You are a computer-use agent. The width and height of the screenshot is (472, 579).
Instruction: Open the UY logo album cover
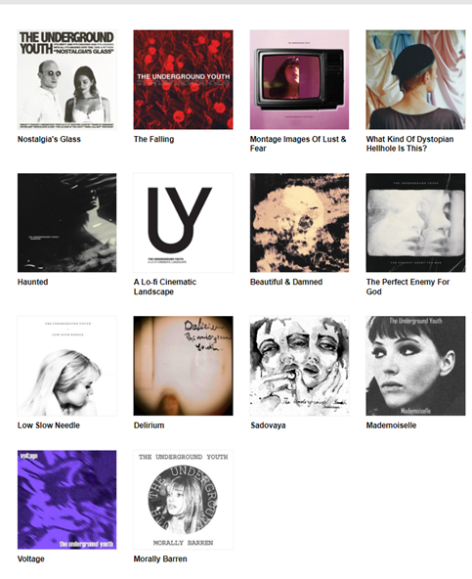(183, 223)
